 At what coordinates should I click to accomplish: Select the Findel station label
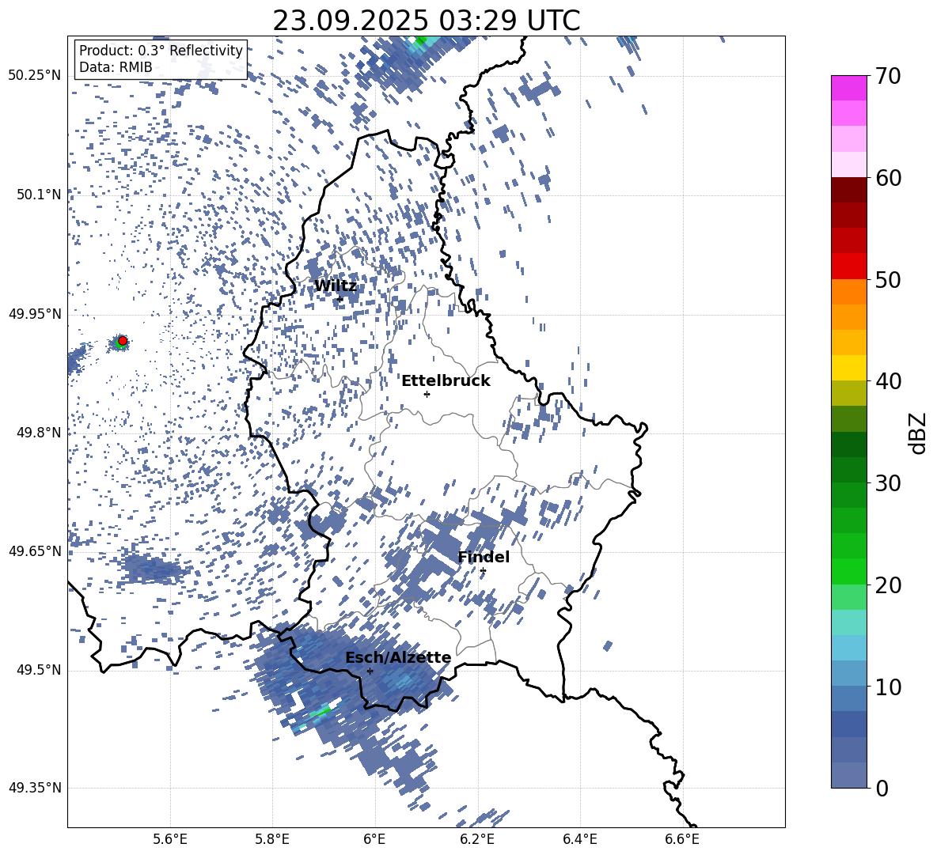point(484,557)
